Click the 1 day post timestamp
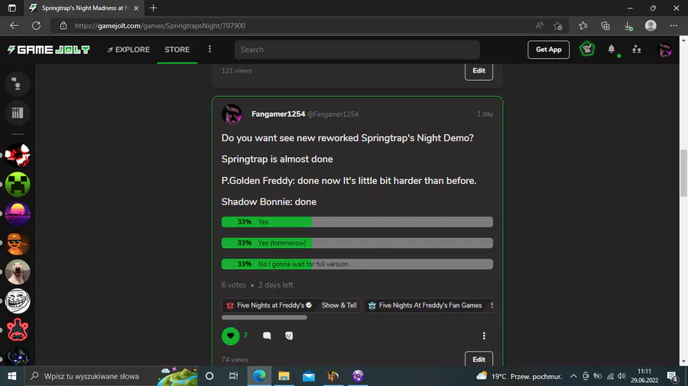Screen dimensions: 688x386 coord(485,114)
